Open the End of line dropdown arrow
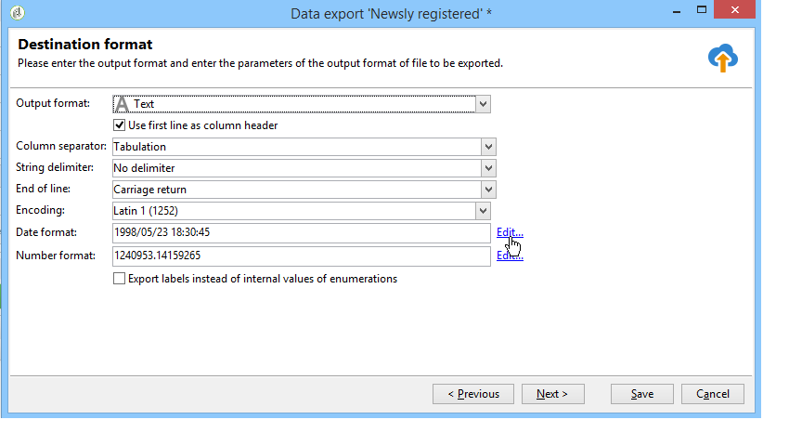The image size is (789, 446). [x=488, y=190]
